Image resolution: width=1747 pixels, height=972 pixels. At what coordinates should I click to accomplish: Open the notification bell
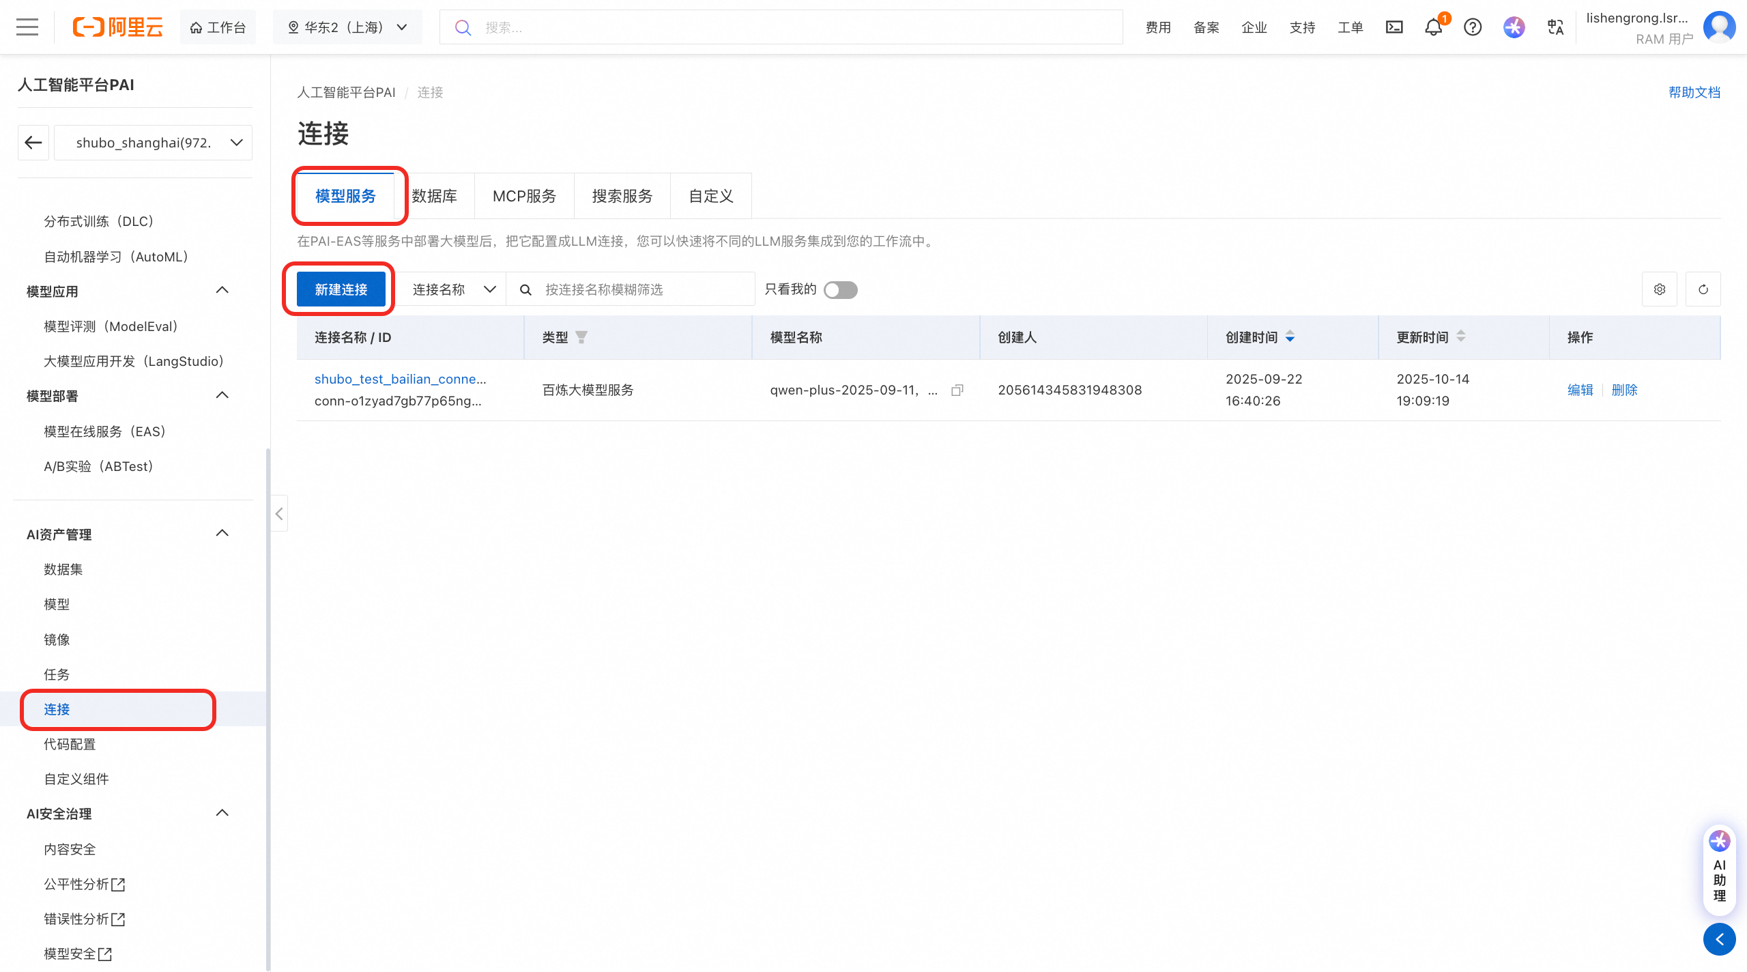coord(1433,27)
